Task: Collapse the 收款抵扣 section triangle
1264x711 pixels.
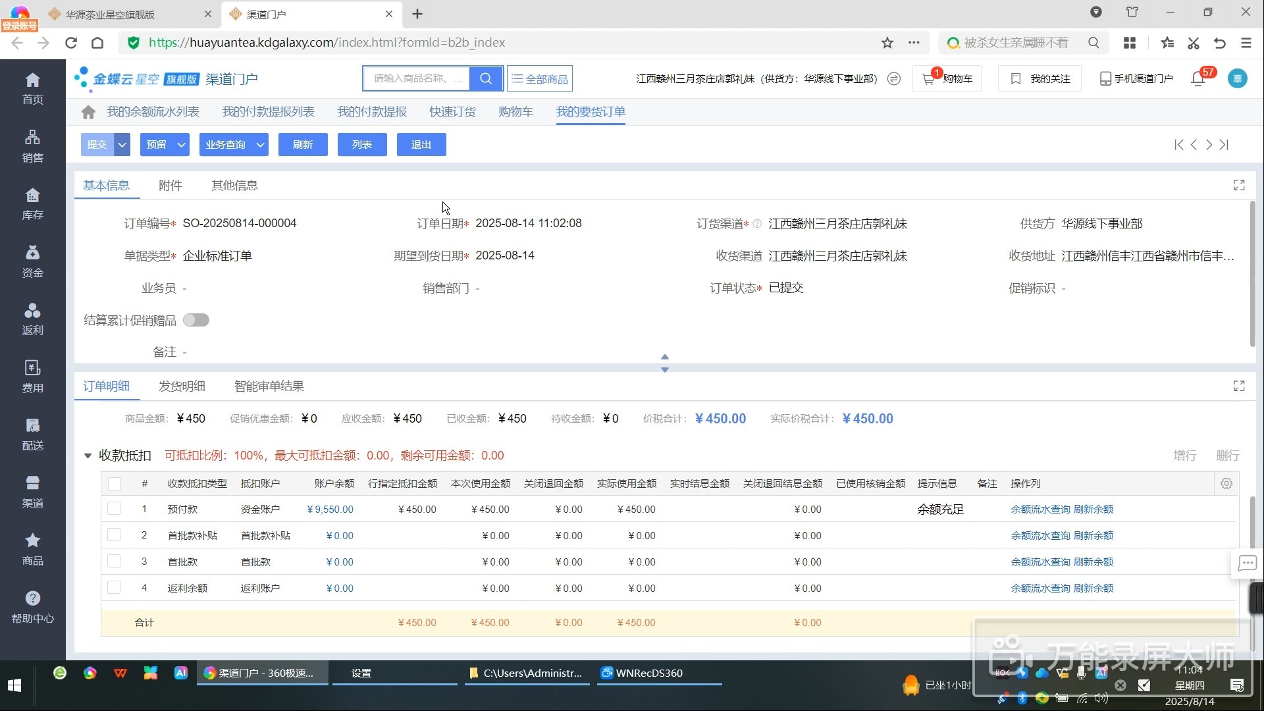Action: point(88,456)
